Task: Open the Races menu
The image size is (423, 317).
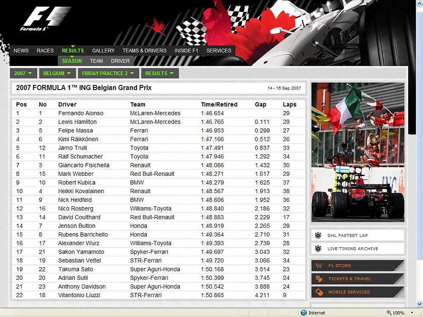Action: (45, 51)
